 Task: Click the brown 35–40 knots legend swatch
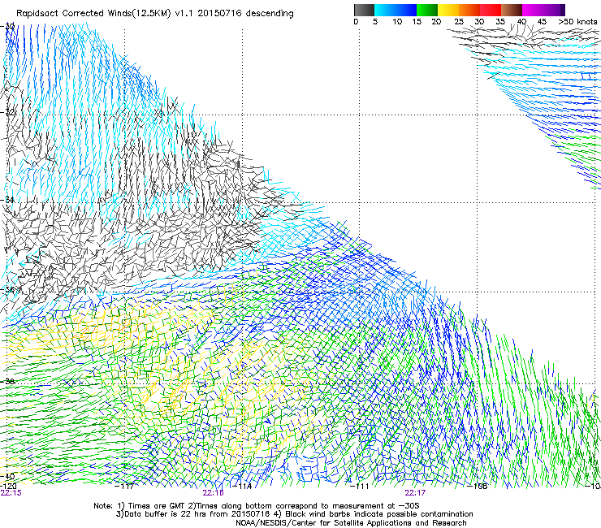pyautogui.click(x=512, y=10)
